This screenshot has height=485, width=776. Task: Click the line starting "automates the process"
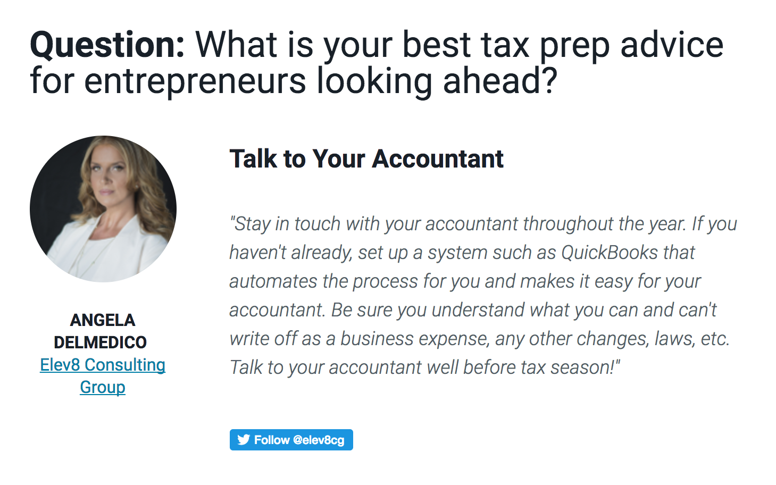point(465,281)
